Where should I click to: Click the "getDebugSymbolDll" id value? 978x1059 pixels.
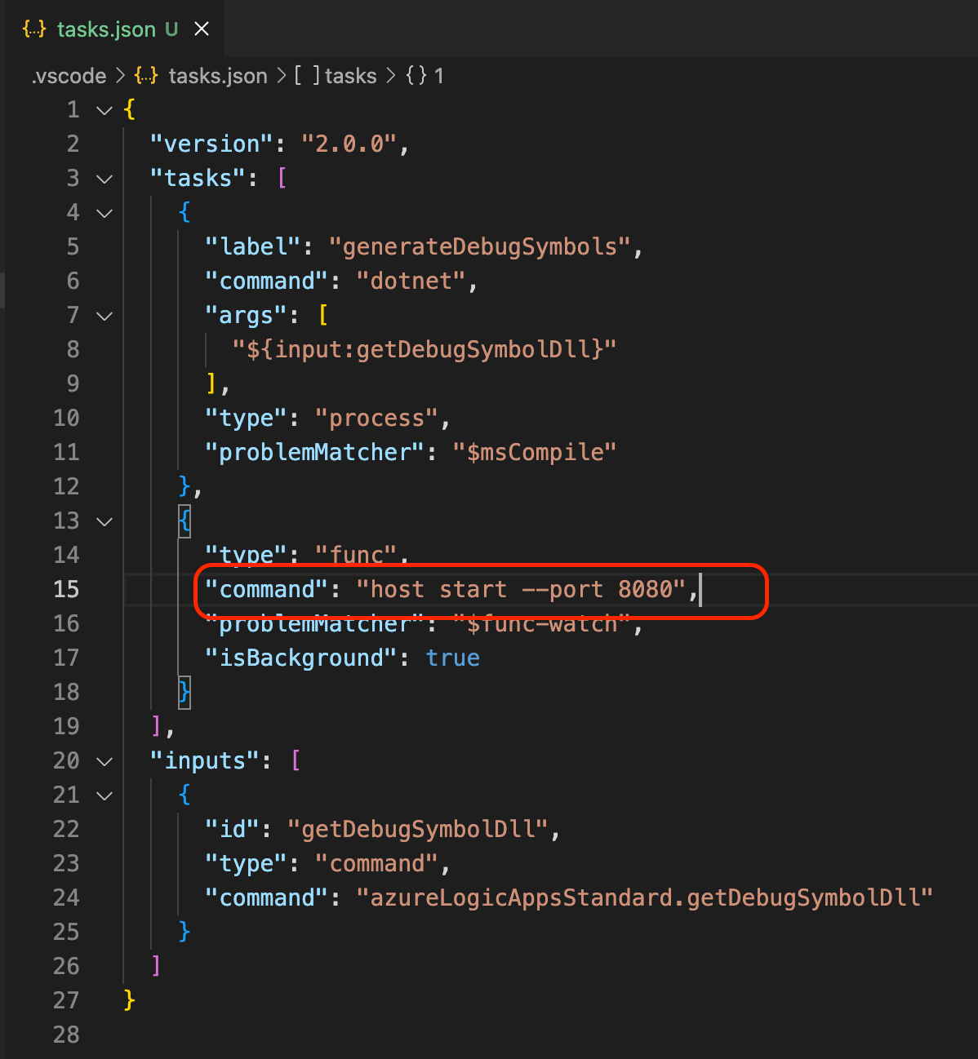pyautogui.click(x=417, y=830)
